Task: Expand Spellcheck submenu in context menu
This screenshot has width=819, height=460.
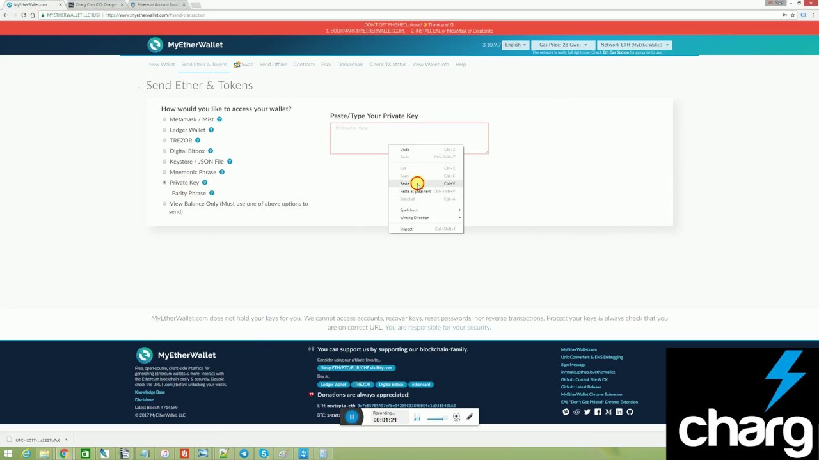Action: pos(425,210)
